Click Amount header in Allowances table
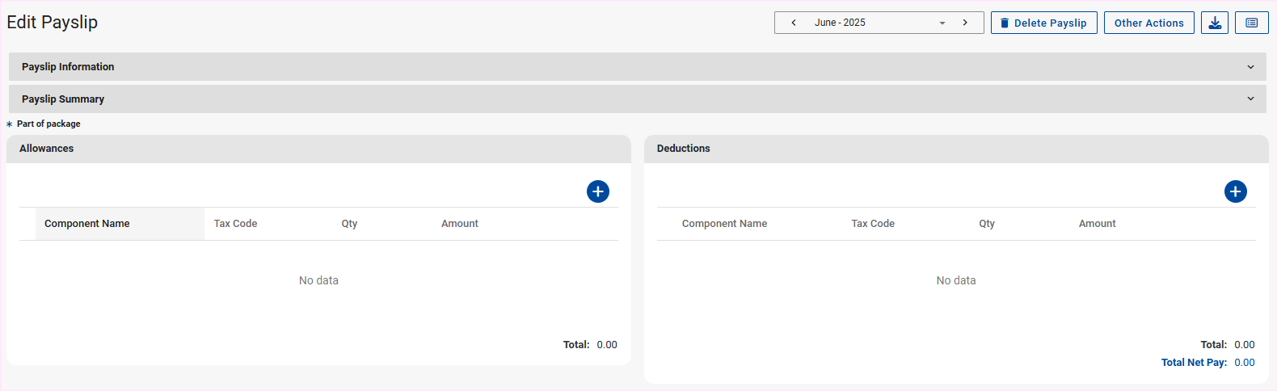Image resolution: width=1277 pixels, height=391 pixels. click(x=459, y=224)
